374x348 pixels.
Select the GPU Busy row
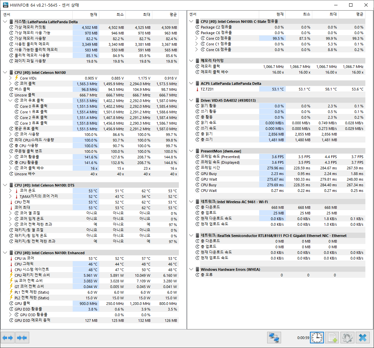[280, 174]
